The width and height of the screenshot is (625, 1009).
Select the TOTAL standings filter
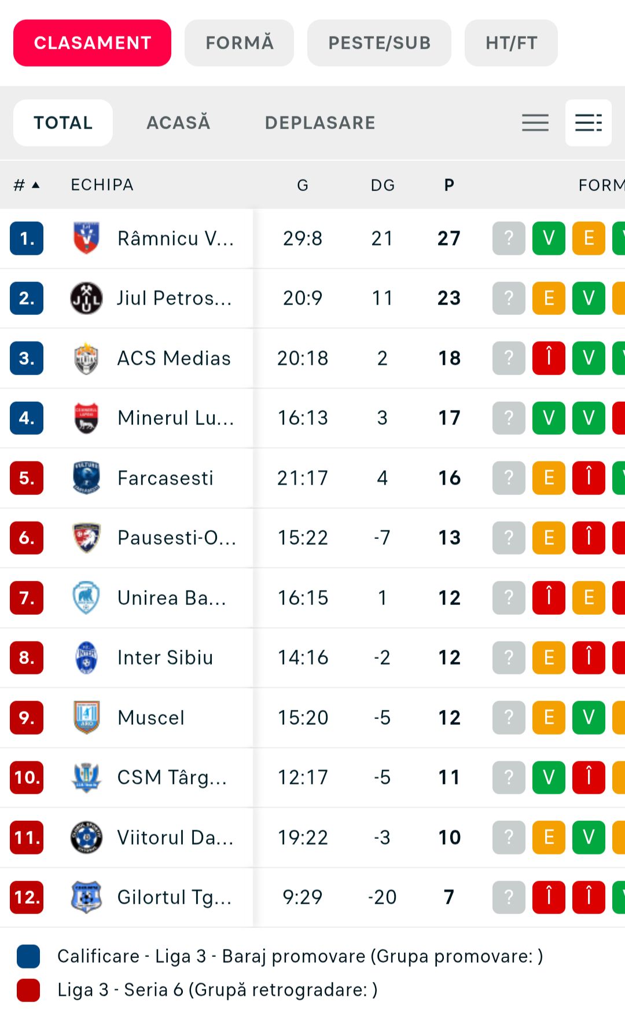coord(63,123)
